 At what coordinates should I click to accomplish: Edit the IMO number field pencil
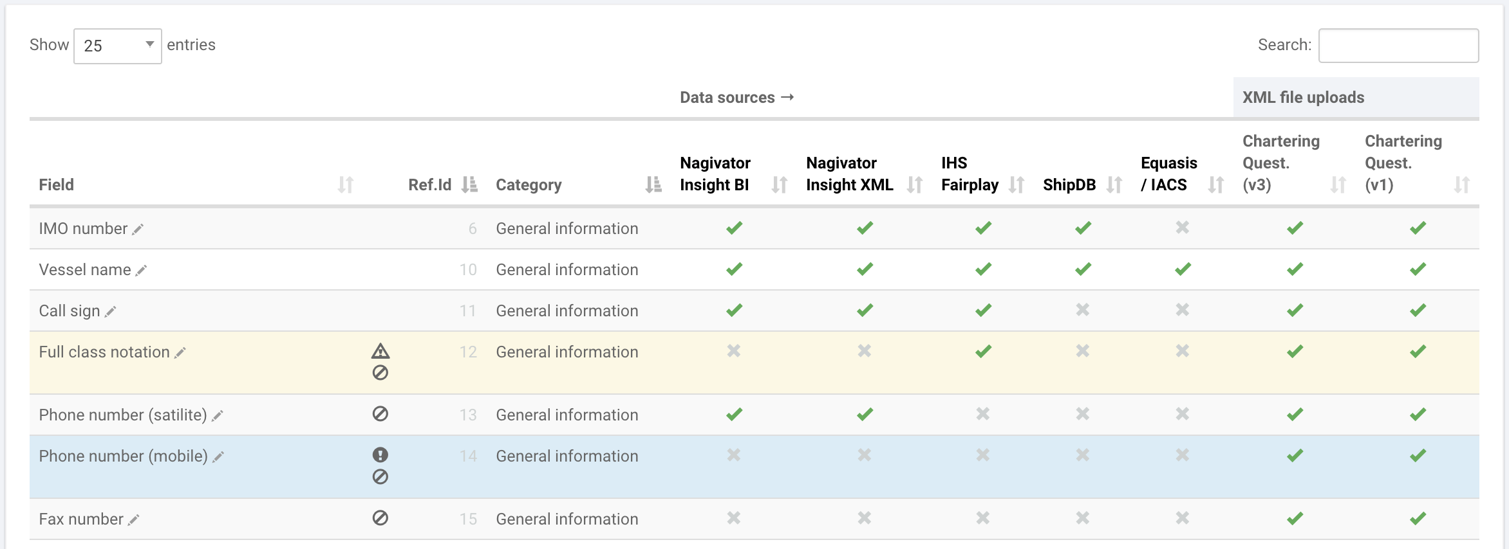(x=138, y=230)
